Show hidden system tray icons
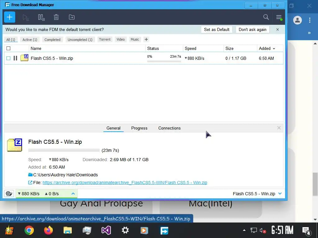318x238 pixels. coord(244,230)
